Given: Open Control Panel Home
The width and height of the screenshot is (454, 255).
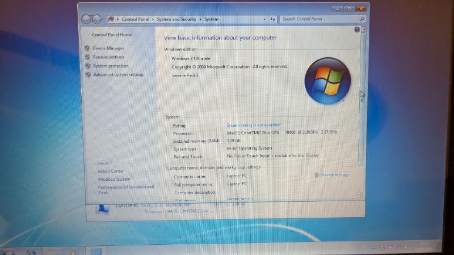Looking at the screenshot, I should tap(112, 35).
